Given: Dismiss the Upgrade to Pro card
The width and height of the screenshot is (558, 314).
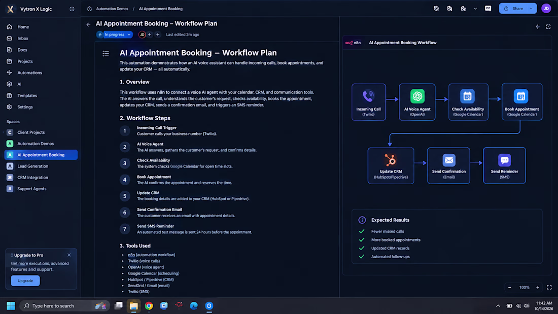Looking at the screenshot, I should pos(69,255).
